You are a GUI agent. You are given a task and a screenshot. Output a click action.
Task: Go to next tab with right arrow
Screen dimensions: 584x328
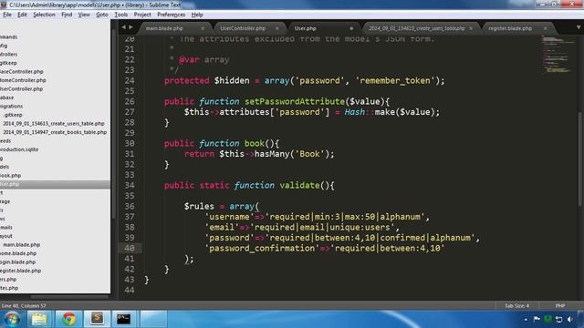tap(130, 27)
